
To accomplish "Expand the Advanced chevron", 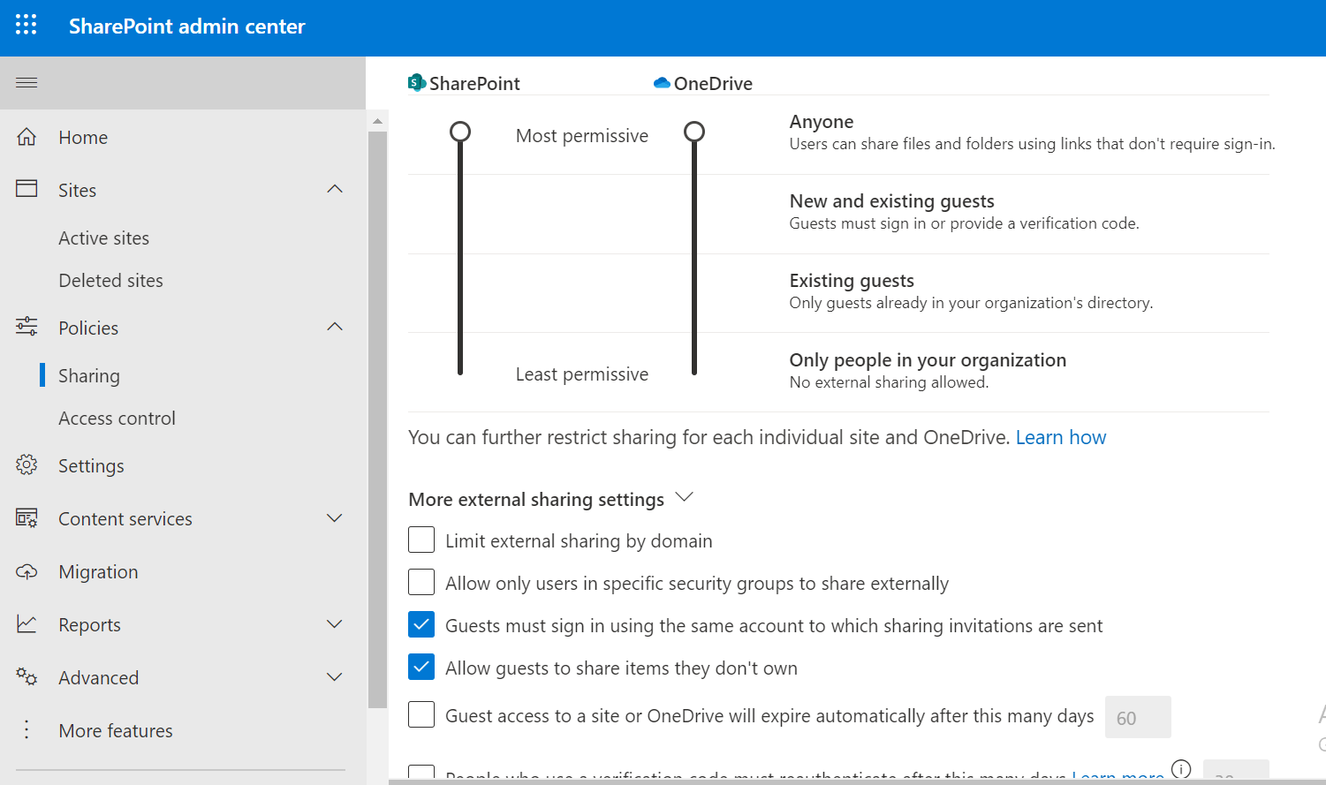I will [x=335, y=677].
